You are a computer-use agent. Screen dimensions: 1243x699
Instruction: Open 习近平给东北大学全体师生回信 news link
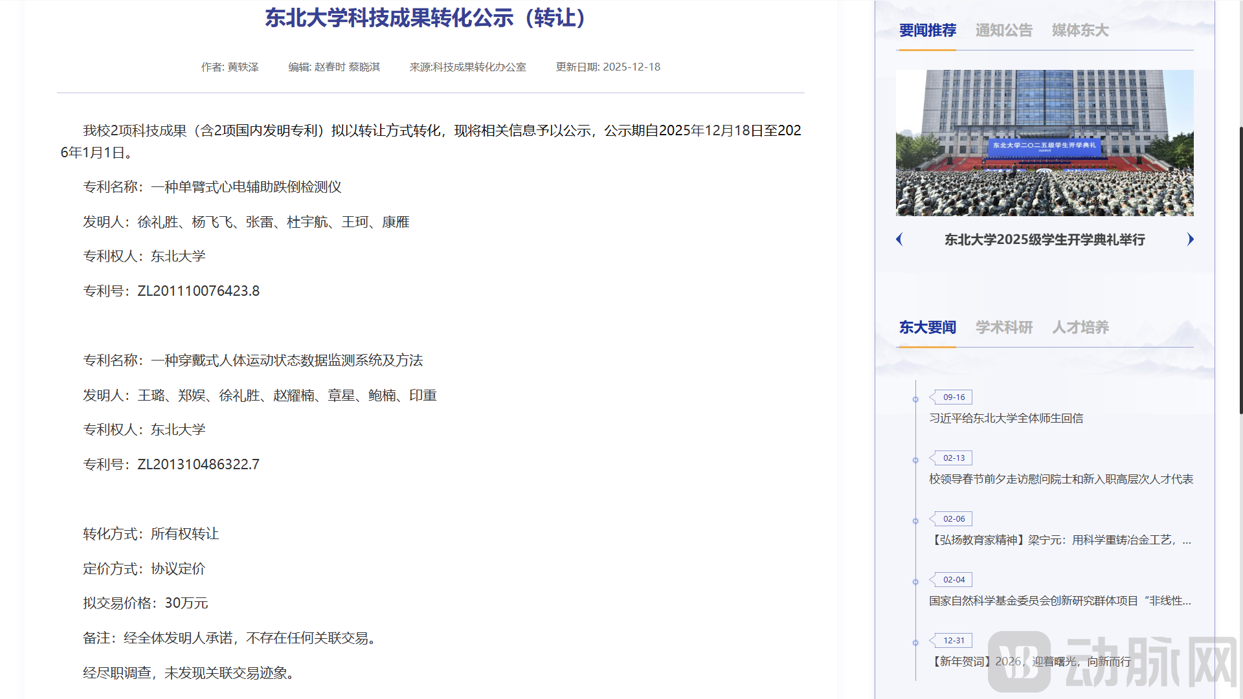coord(1005,419)
